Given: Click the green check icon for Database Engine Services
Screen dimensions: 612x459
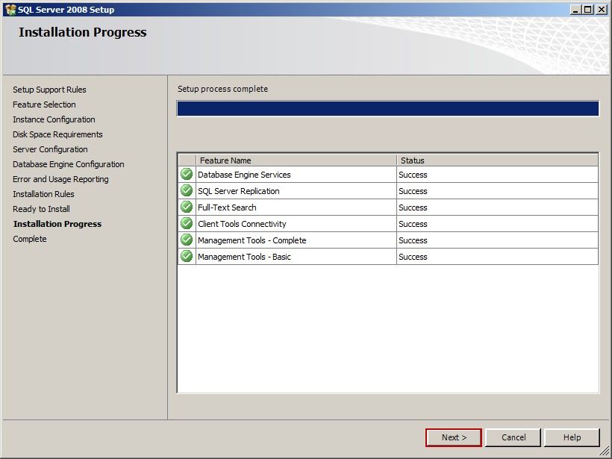Looking at the screenshot, I should click(x=187, y=174).
